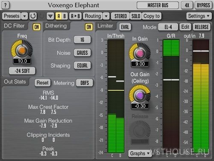Image resolution: width=214 pixels, height=161 pixels.
Task: Toggle the DC Filter ON switch
Action: coord(36,27)
